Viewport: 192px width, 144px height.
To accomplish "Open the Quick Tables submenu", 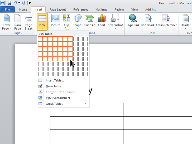I will [x=63, y=104].
